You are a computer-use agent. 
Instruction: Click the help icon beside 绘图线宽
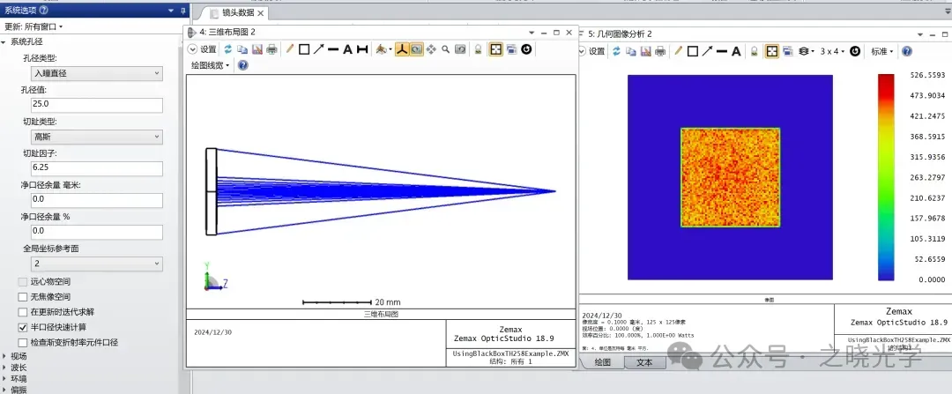[242, 65]
